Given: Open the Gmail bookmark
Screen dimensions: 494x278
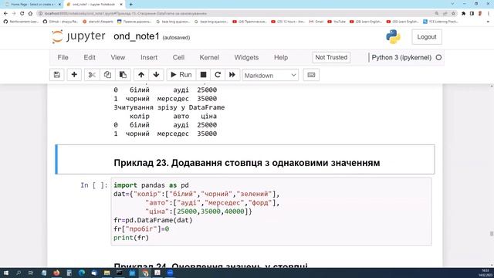Looking at the screenshot, I should [x=316, y=22].
